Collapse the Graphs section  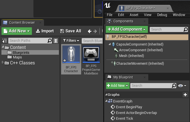tap(106, 95)
